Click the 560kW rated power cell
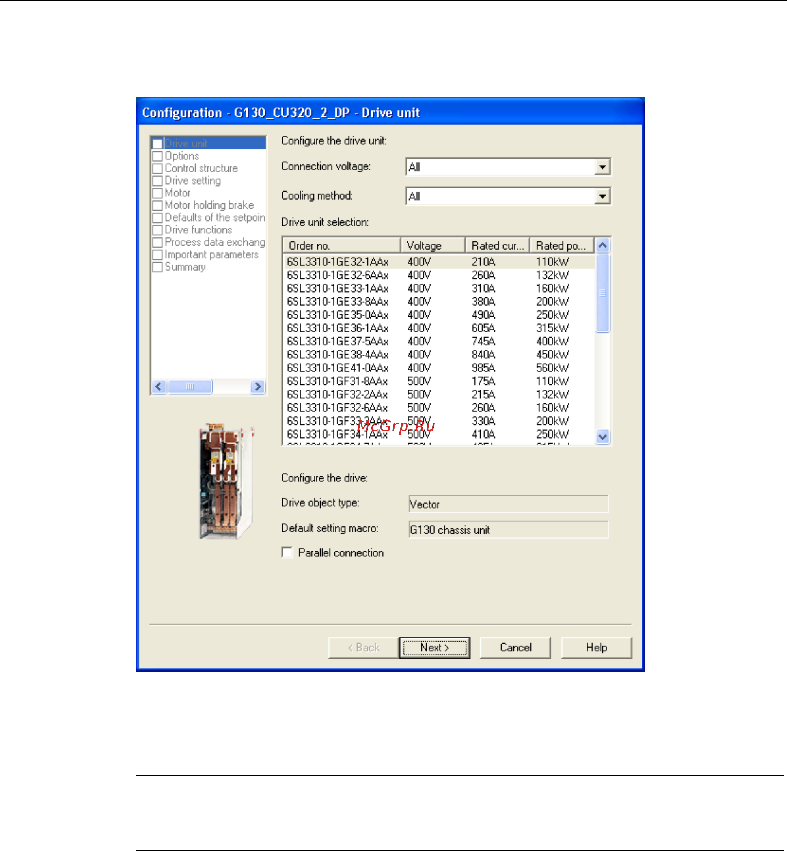Screen dimensions: 787x851 [x=552, y=368]
